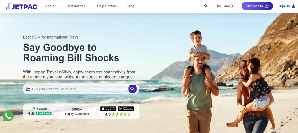Go to the Blog page
Image resolution: width=298 pixels, height=133 pixels.
131,6
